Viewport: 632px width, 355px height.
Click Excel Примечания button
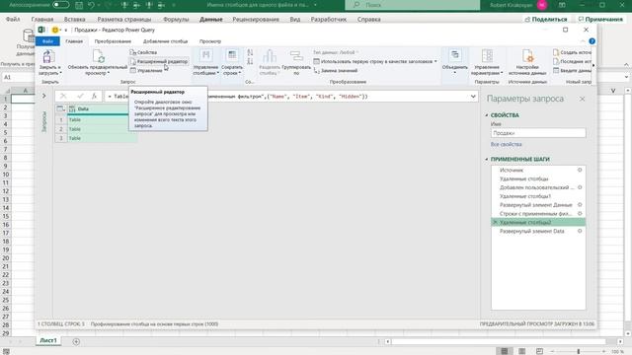tap(600, 19)
